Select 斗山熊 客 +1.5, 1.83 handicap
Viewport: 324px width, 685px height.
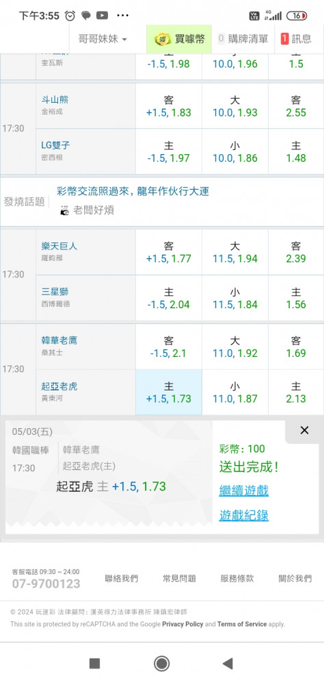(169, 106)
